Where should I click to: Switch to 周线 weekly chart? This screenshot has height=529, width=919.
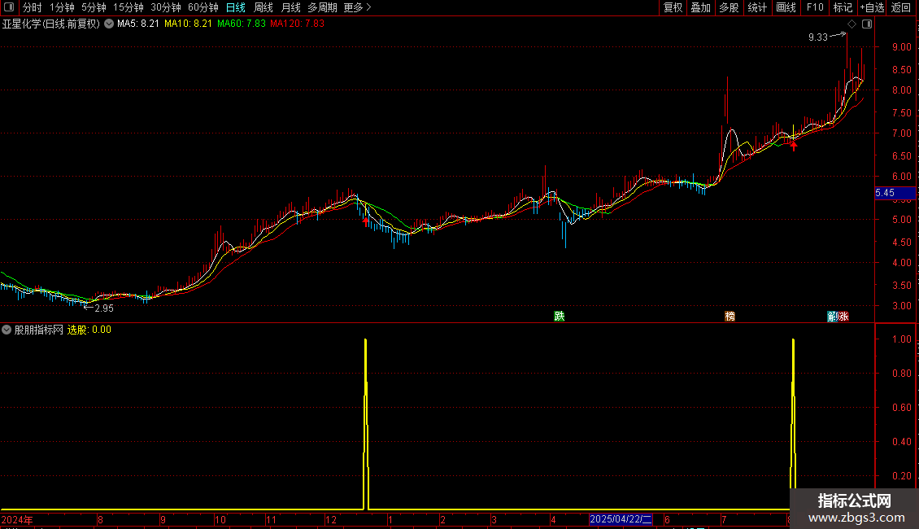pos(264,7)
